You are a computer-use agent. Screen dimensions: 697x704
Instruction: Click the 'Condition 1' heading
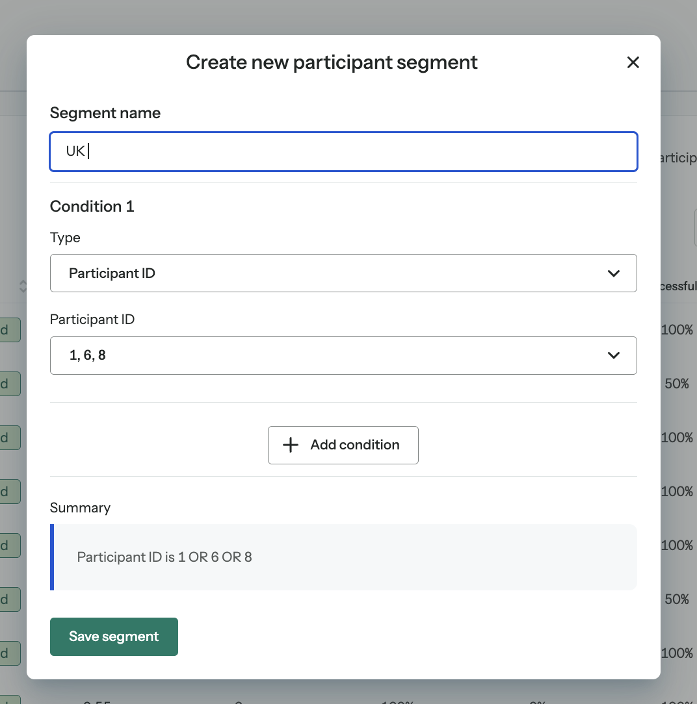point(92,207)
